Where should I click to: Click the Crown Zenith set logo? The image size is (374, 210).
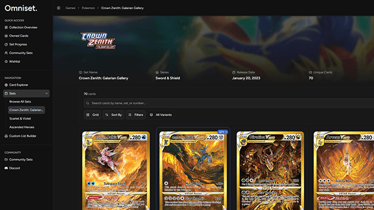pyautogui.click(x=98, y=41)
